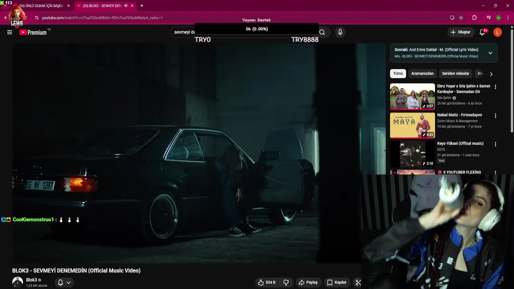This screenshot has height=289, width=514.
Task: Open subscription notification bell dropdown
Action: pyautogui.click(x=64, y=283)
